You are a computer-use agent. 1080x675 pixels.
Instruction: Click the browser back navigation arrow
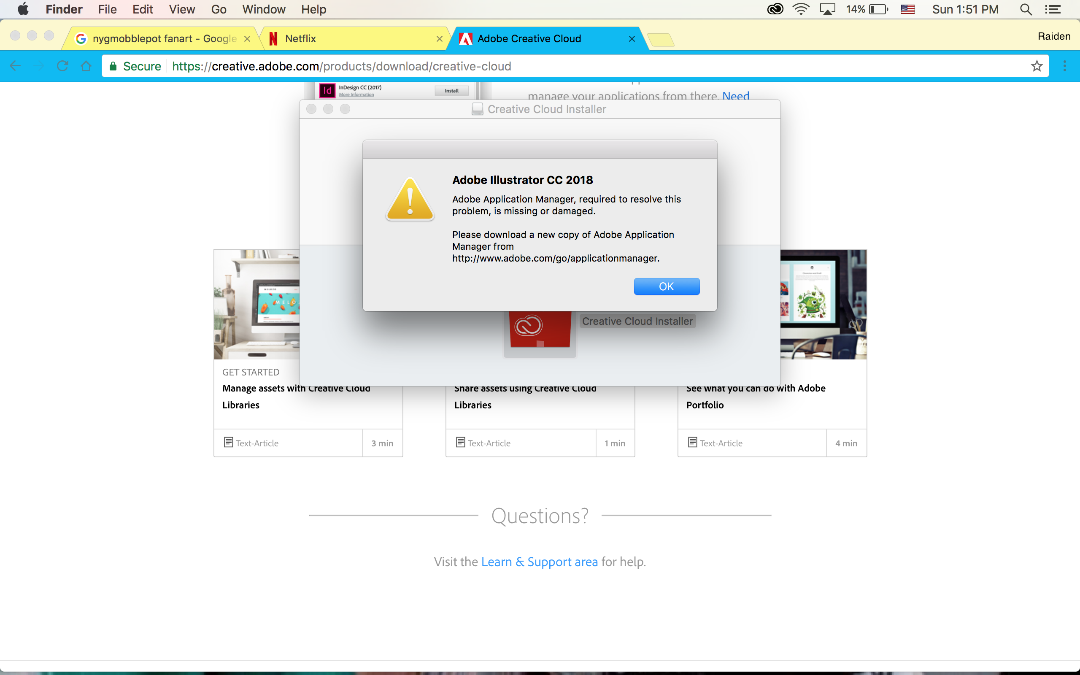point(15,65)
